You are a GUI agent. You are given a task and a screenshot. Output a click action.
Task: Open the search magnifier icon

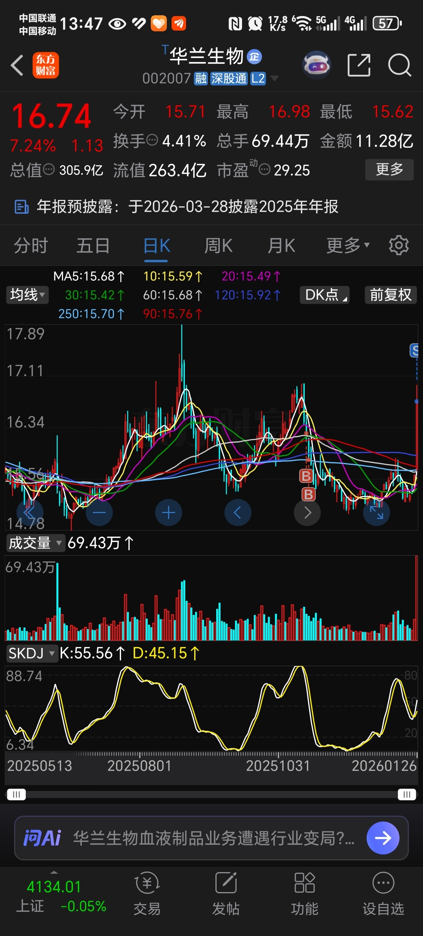[399, 65]
